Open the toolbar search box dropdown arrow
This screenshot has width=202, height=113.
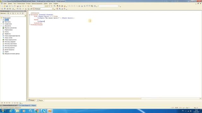click(x=45, y=6)
